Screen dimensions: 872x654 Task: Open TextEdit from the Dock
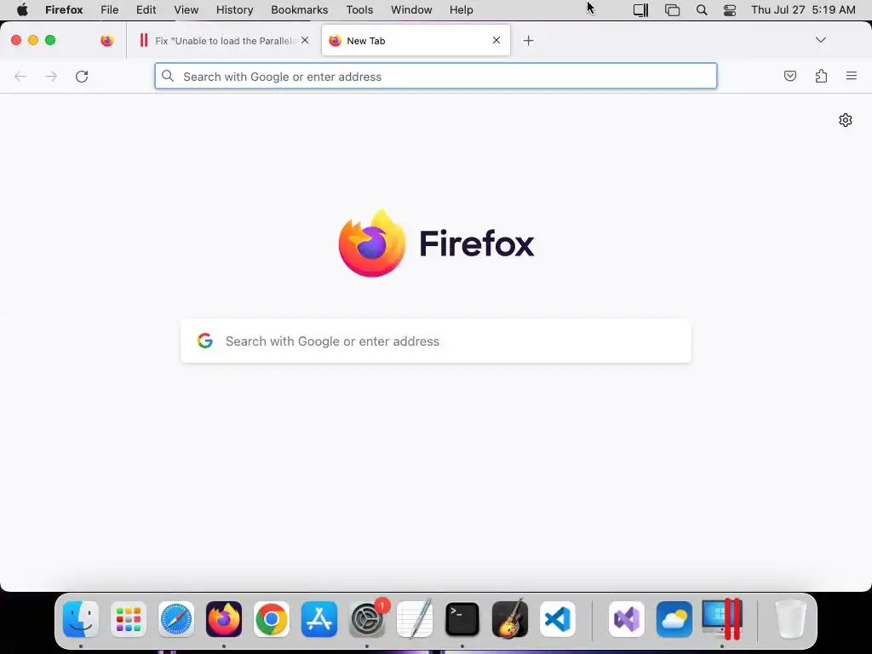click(x=415, y=619)
